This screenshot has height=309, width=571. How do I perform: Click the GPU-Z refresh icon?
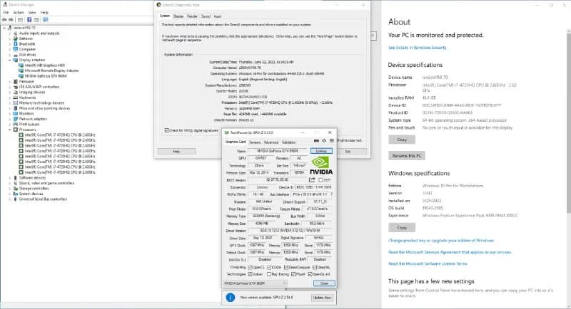[324, 141]
